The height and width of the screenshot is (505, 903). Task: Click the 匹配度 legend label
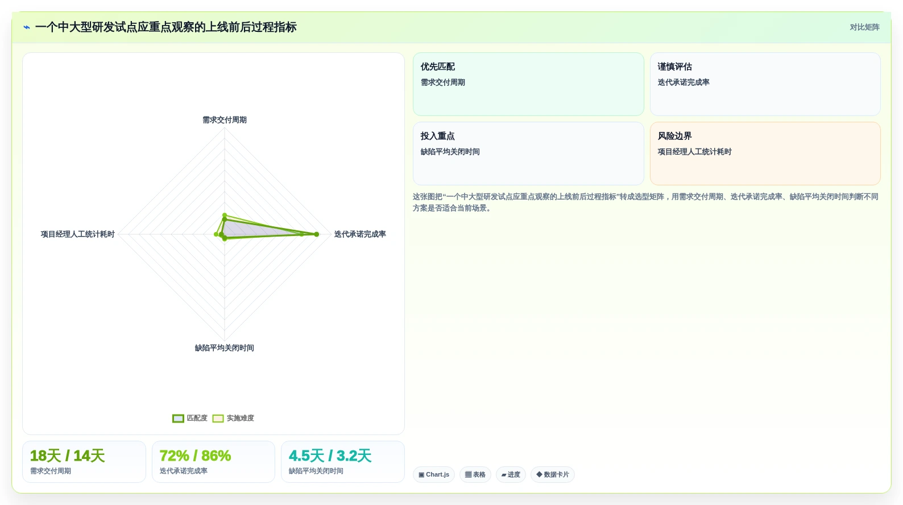197,418
